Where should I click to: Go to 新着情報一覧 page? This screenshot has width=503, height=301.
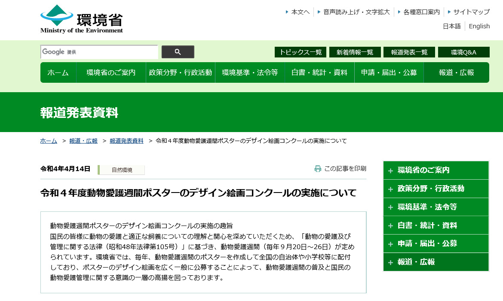[355, 52]
